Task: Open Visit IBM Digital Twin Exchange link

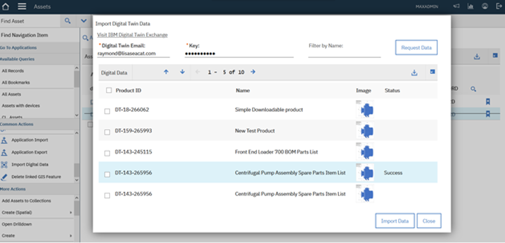Action: (x=132, y=35)
